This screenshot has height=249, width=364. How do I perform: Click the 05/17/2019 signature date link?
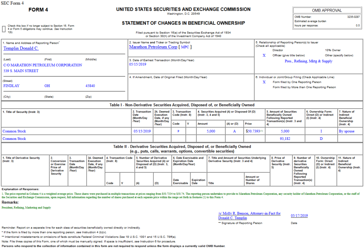coord(299,216)
